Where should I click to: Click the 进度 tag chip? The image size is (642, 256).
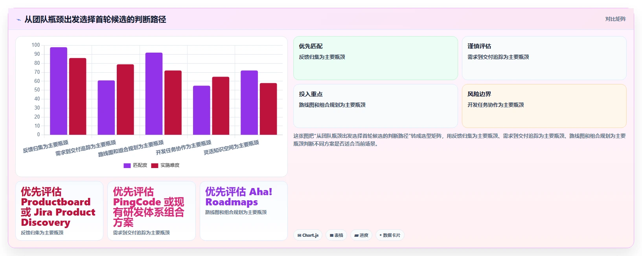(x=361, y=235)
